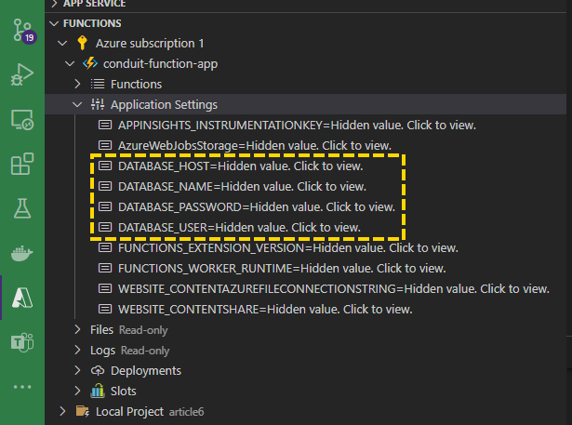
Task: Expand the Slots node
Action: [x=77, y=391]
